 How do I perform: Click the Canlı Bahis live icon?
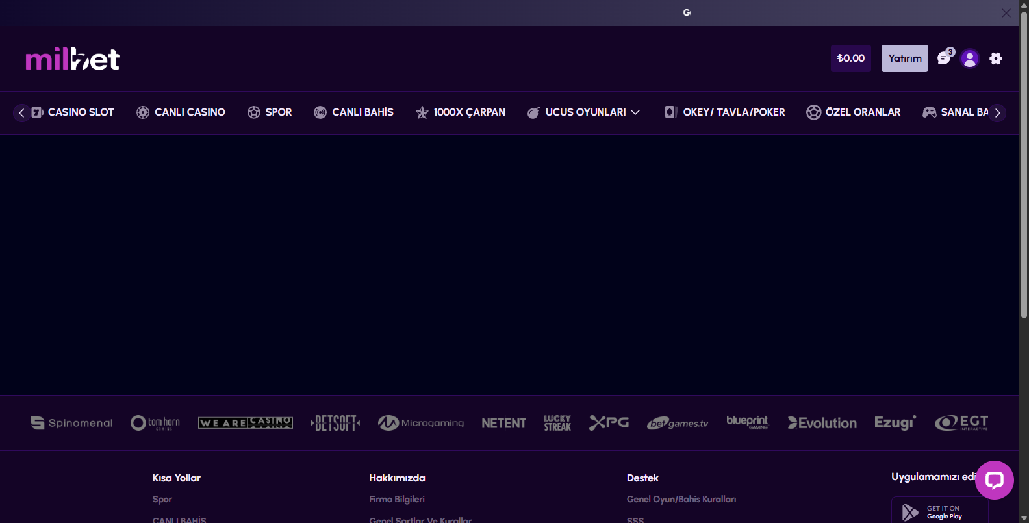tap(320, 112)
